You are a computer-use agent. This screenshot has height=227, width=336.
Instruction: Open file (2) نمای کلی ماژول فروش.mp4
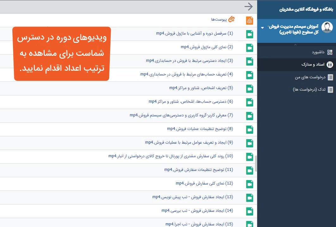click(207, 47)
